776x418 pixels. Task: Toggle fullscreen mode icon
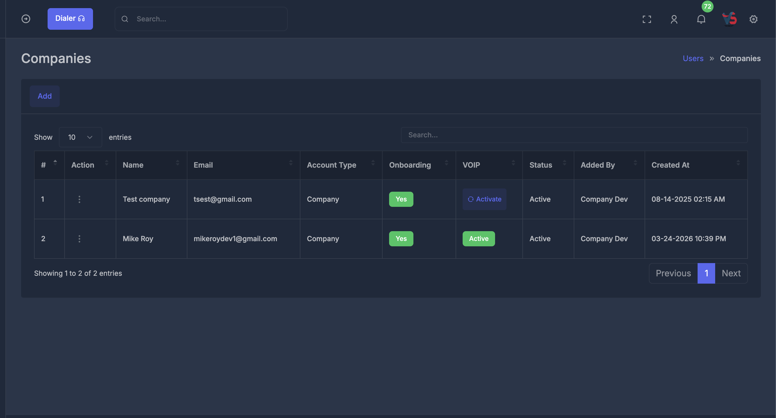click(647, 19)
